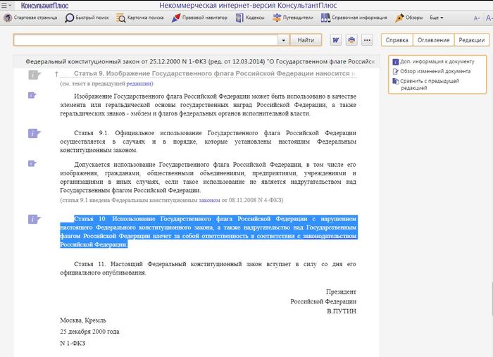Click the print document icon

click(x=351, y=40)
